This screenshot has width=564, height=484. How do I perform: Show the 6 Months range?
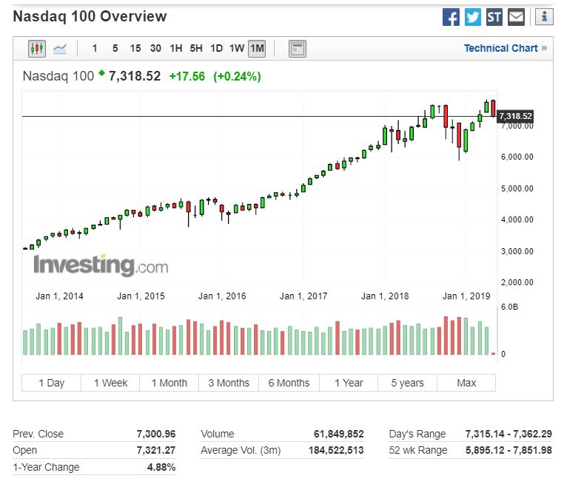(289, 383)
